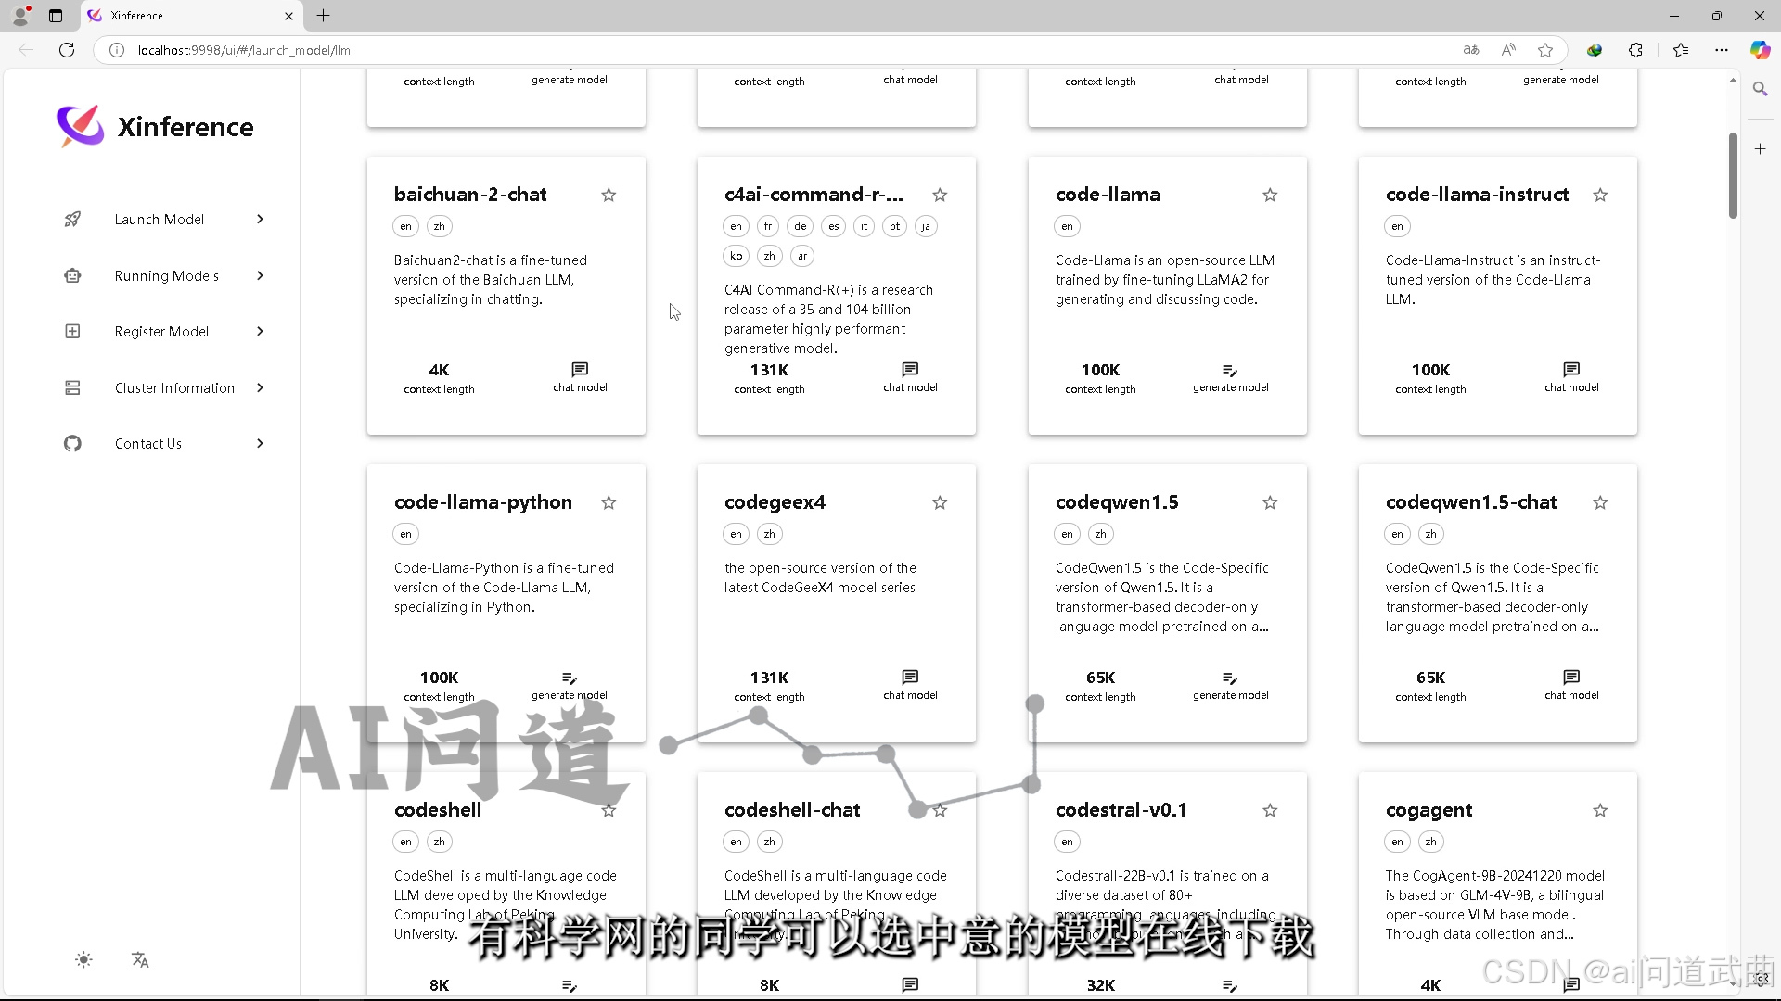The width and height of the screenshot is (1781, 1001).
Task: Click the Launch Model rocket icon
Action: [72, 220]
